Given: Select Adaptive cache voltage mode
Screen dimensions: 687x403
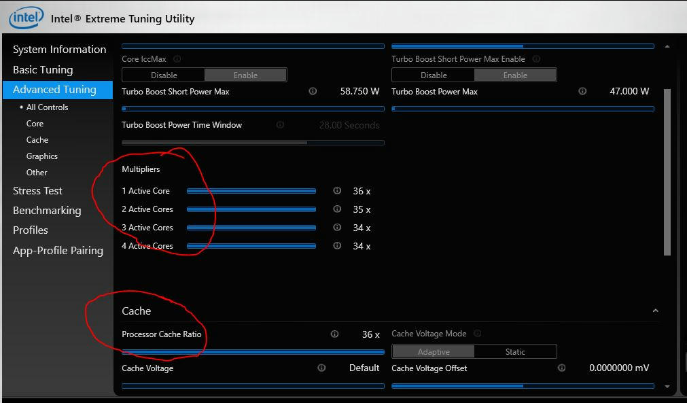Looking at the screenshot, I should [434, 352].
